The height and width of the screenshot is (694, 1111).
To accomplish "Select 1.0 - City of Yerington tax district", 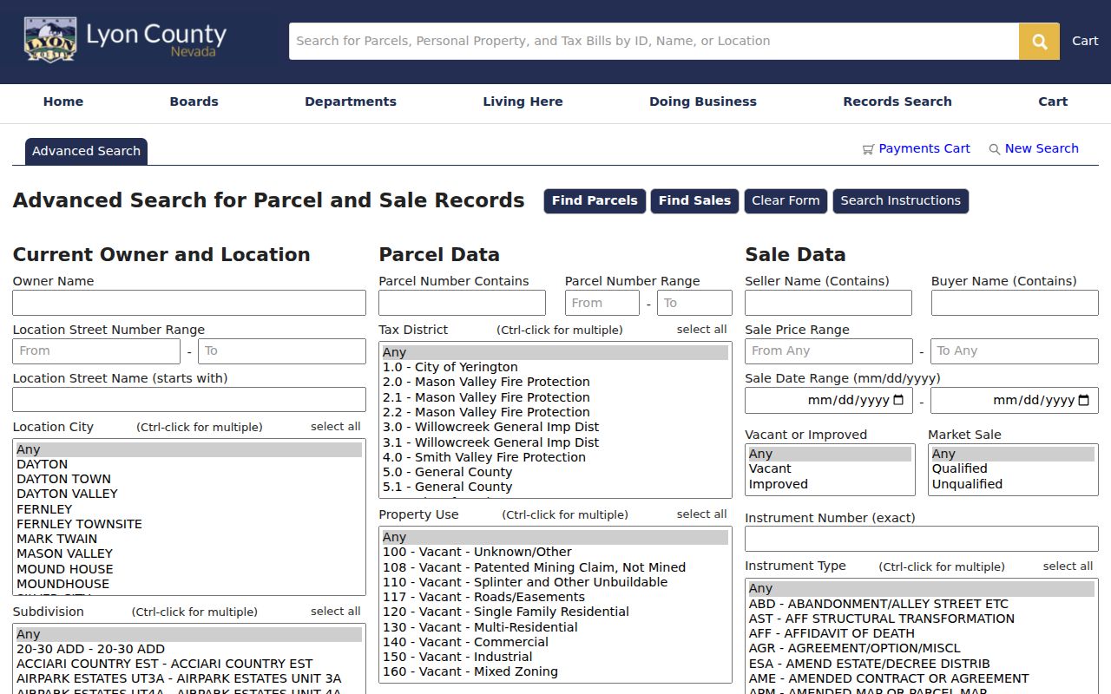I will click(x=555, y=367).
